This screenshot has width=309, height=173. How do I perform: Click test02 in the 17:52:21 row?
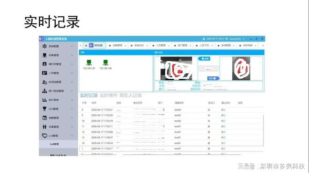177,110
